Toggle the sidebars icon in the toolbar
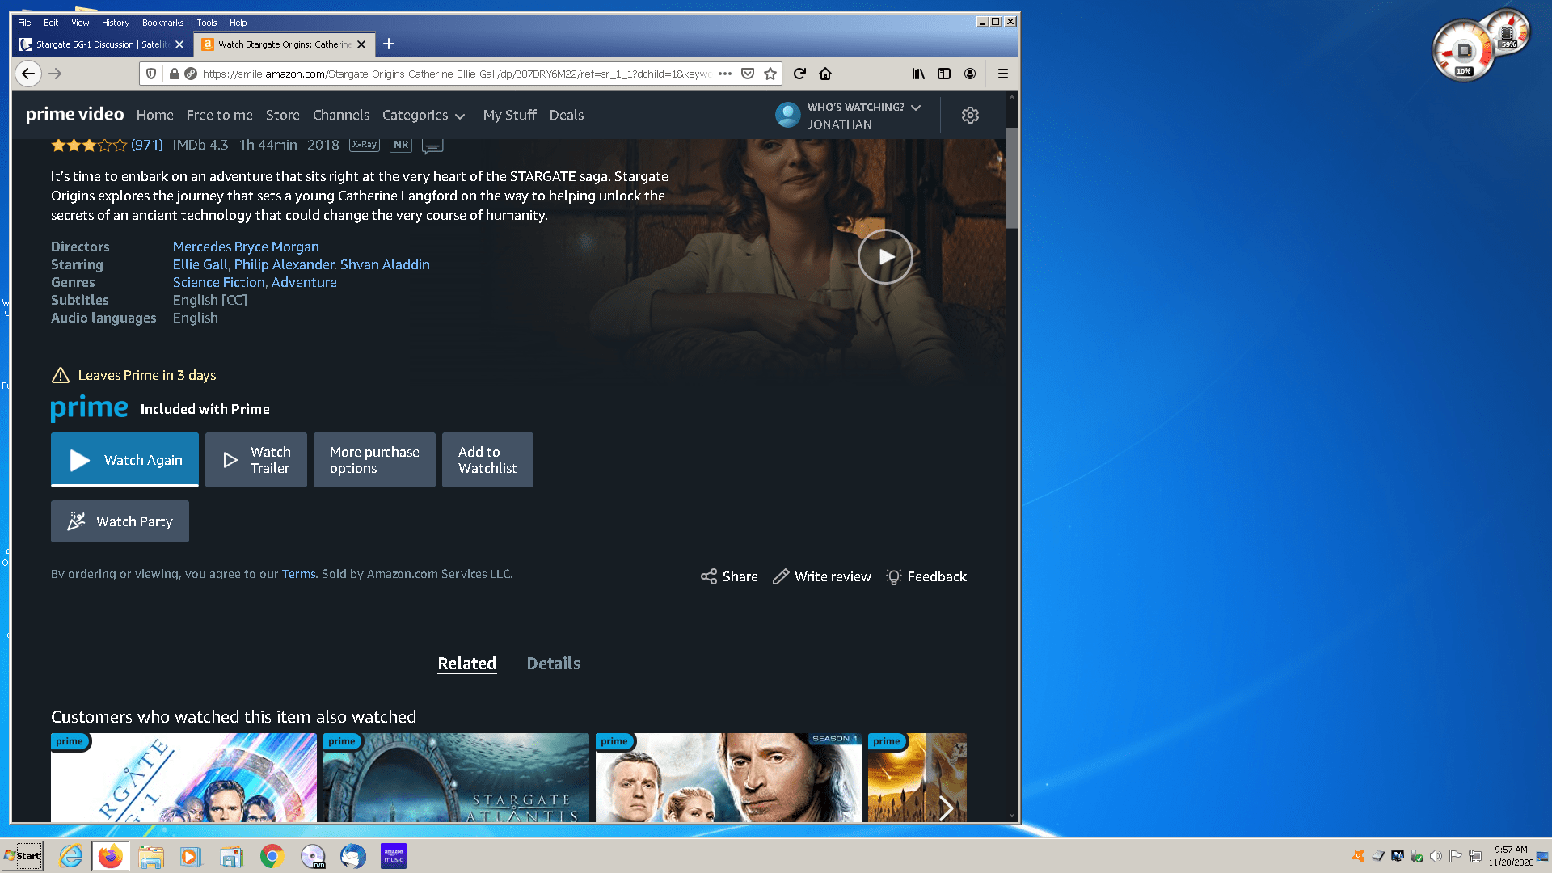Image resolution: width=1552 pixels, height=873 pixels. 944,74
